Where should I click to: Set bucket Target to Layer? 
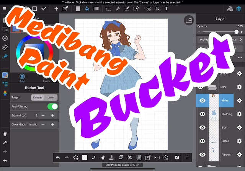tap(51, 98)
